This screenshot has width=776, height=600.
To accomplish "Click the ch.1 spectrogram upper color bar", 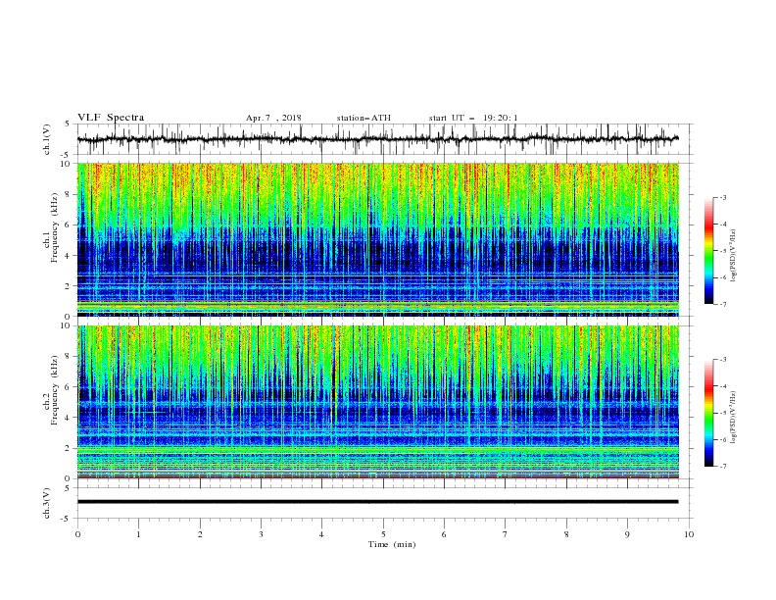I will (x=708, y=251).
